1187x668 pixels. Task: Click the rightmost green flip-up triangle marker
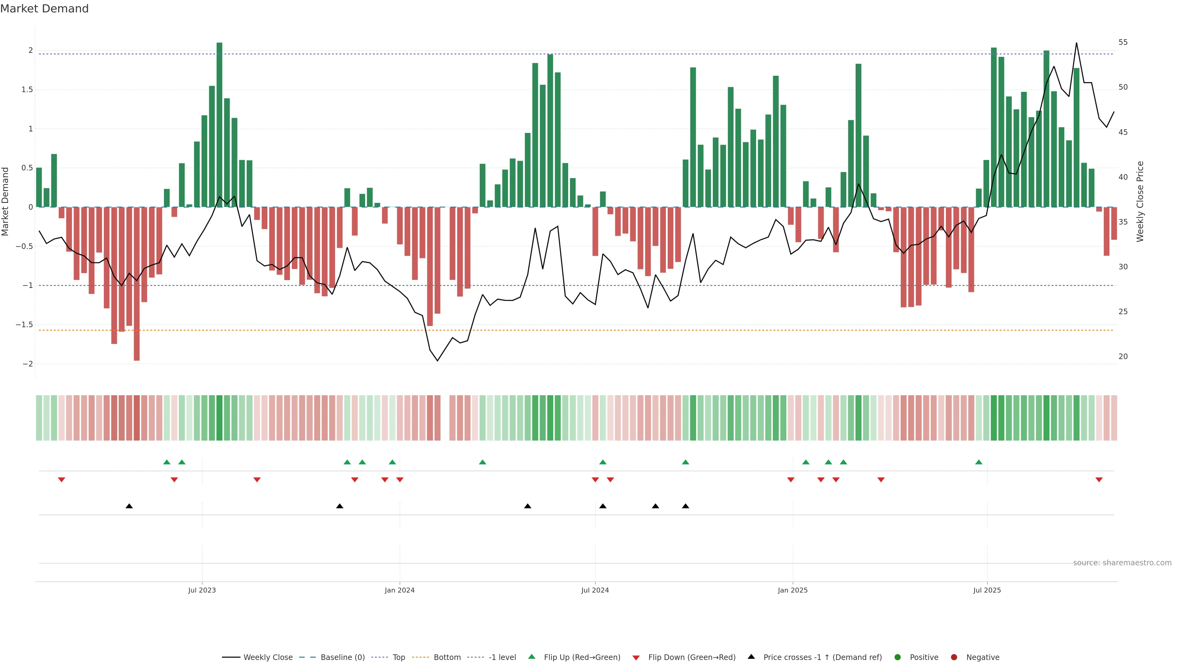[979, 462]
